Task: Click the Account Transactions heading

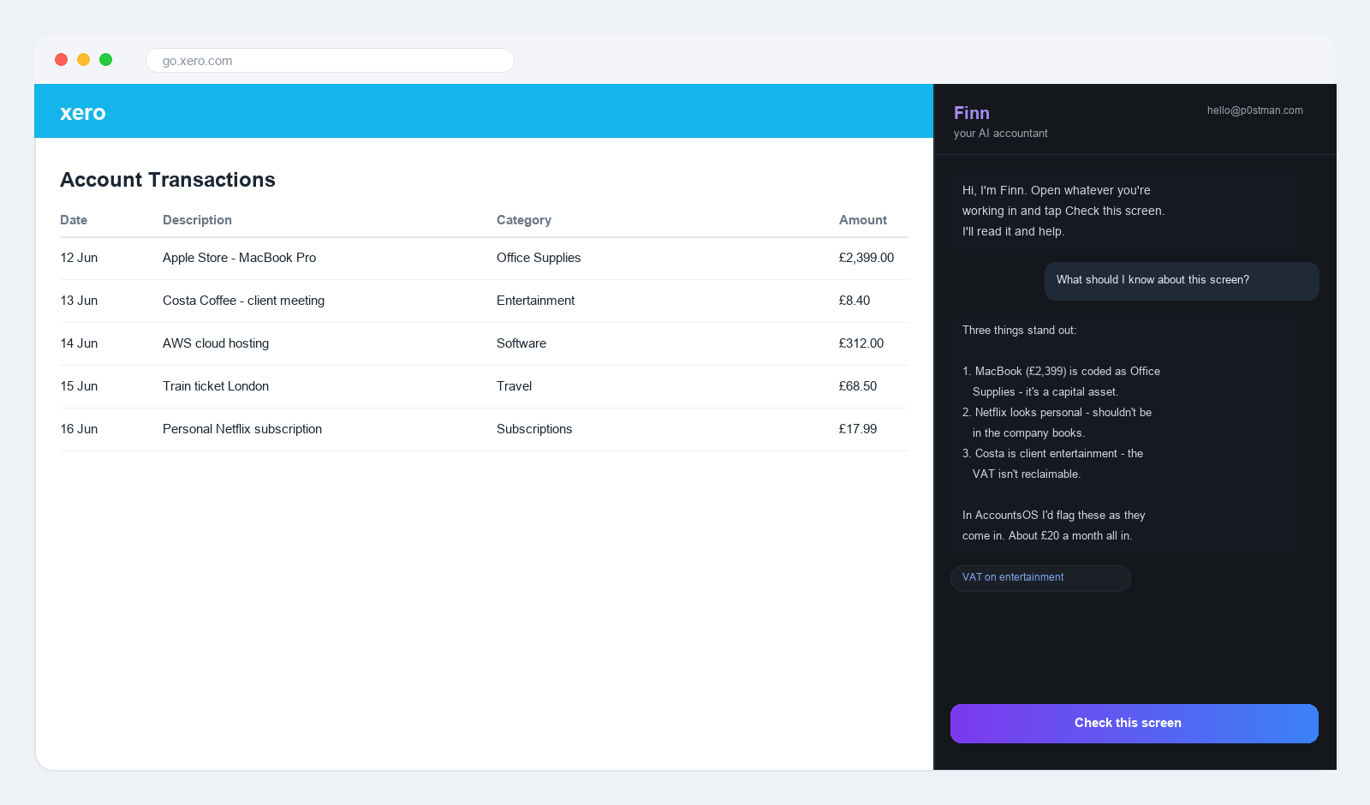Action: (x=168, y=180)
